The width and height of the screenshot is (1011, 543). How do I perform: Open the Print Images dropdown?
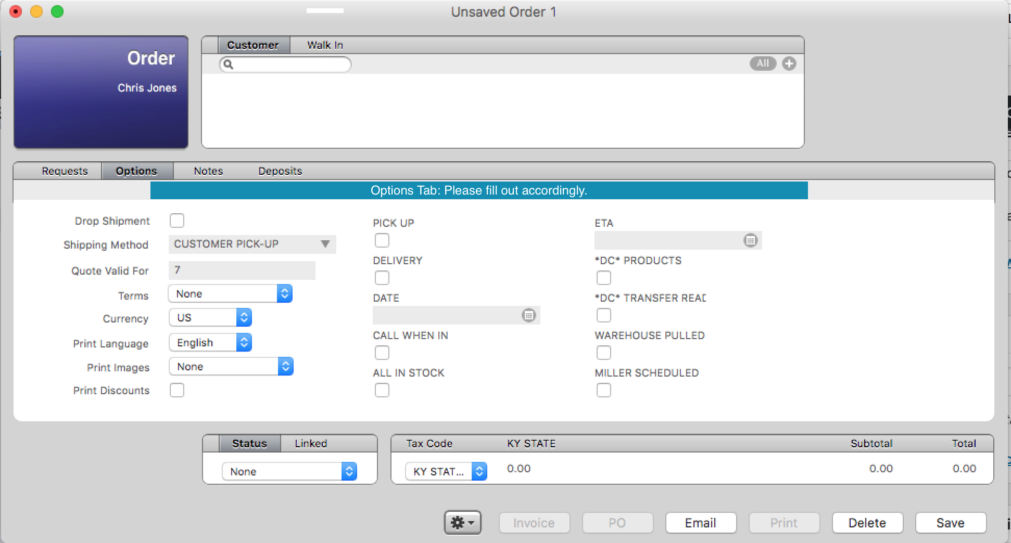(x=231, y=367)
